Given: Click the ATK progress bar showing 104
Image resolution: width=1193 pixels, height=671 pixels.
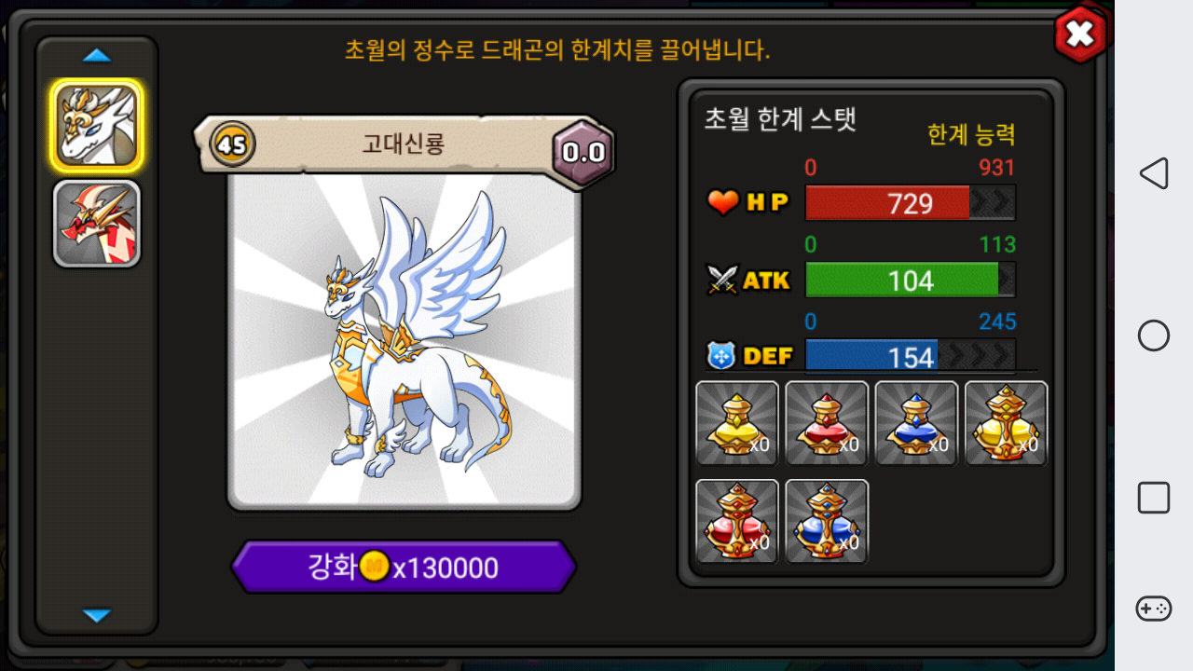Looking at the screenshot, I should point(910,280).
